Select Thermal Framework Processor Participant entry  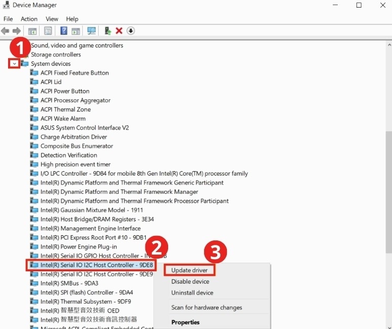(x=135, y=201)
